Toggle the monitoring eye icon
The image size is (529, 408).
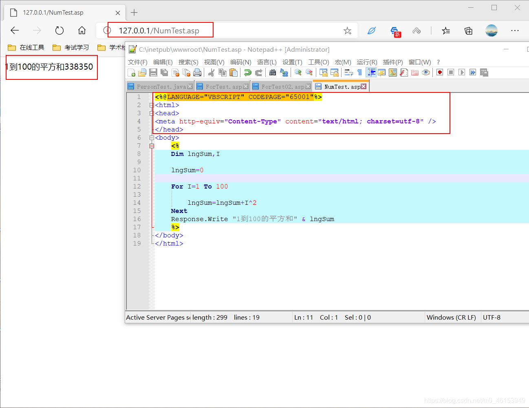click(426, 72)
